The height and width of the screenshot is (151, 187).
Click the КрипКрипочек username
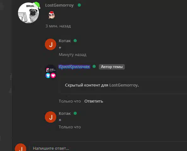pos(74,67)
